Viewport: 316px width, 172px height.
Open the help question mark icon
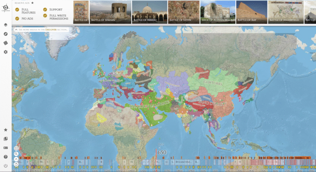click(6, 157)
